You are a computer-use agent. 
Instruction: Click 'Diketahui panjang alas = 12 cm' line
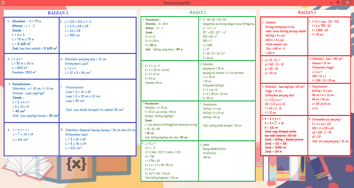pos(86,59)
